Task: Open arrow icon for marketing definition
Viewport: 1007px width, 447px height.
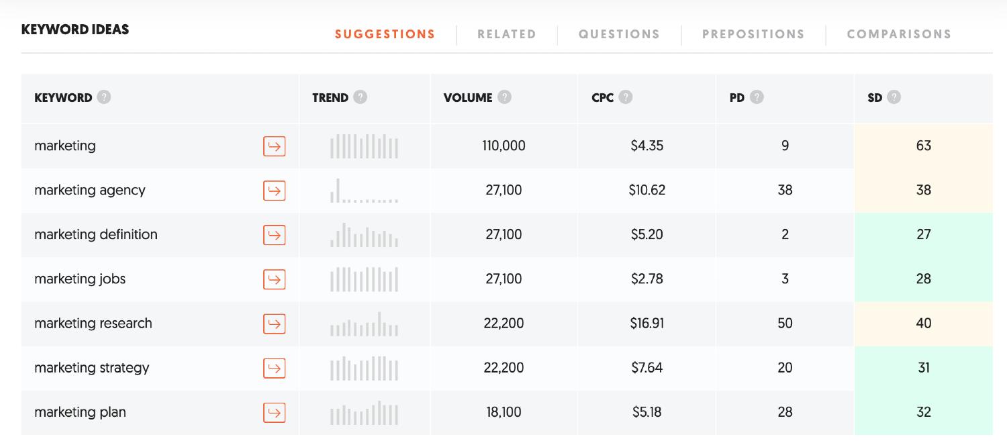Action: point(274,234)
